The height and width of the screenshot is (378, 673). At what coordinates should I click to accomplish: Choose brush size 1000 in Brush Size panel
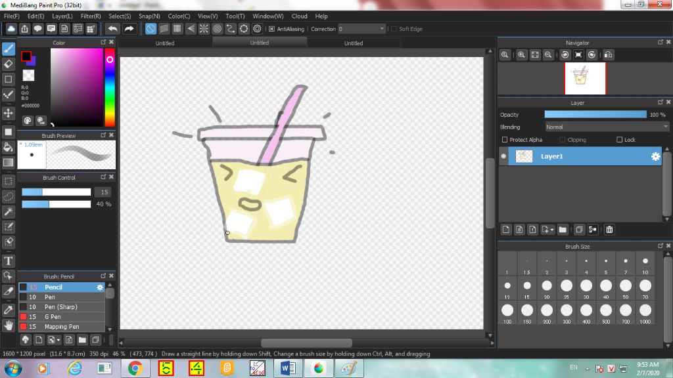pos(645,313)
